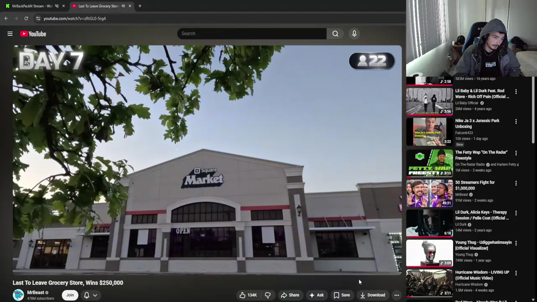This screenshot has width=537, height=302.
Task: Open 'Nike Ja 3 x Jurassic Park Unboxing' title
Action: click(477, 123)
